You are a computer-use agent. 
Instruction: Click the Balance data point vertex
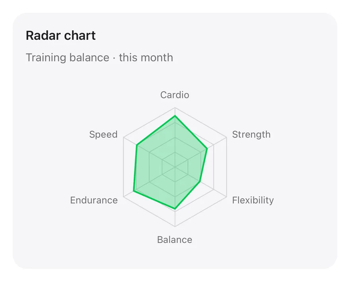tap(175, 209)
